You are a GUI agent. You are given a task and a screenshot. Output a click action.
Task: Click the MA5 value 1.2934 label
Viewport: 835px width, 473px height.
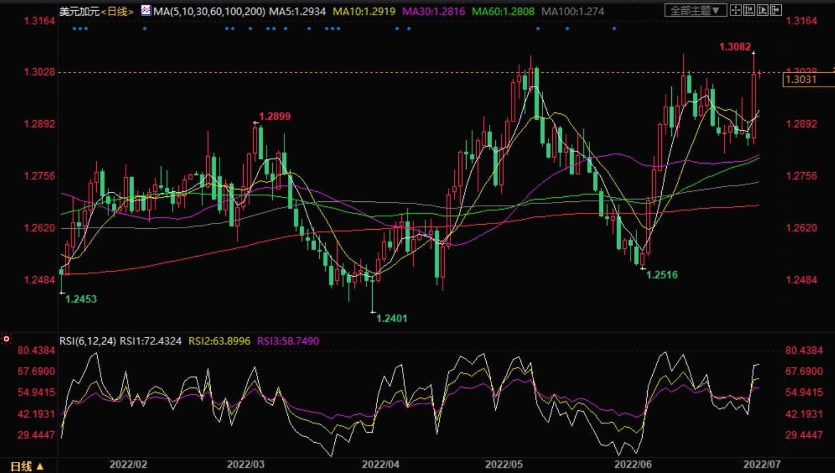coord(297,11)
